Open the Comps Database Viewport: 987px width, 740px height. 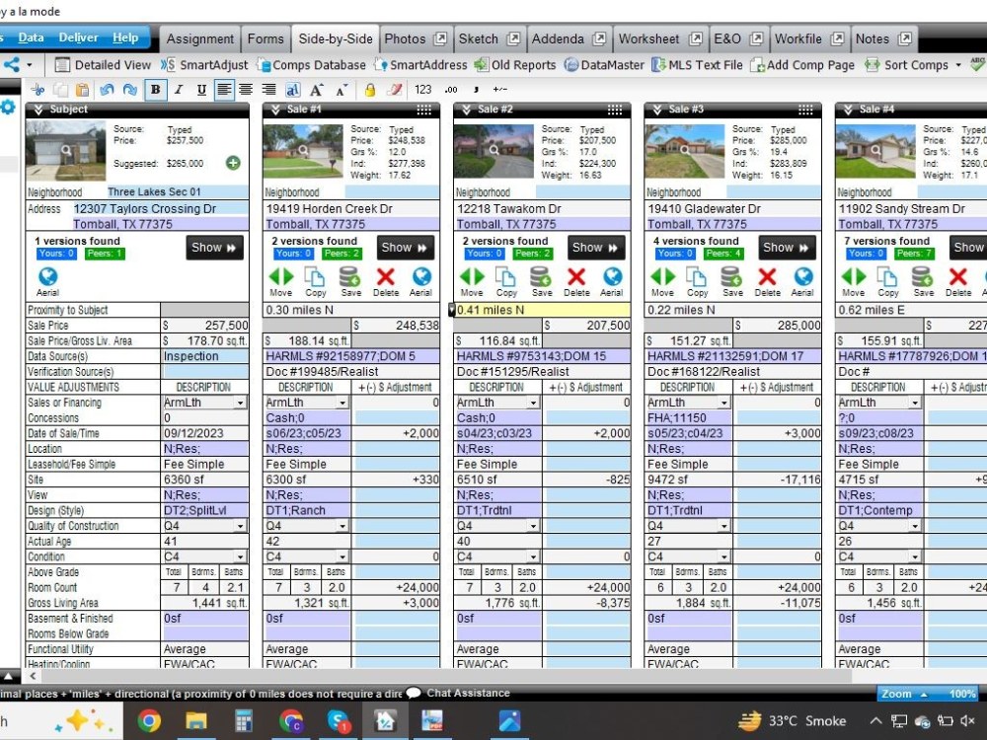311,65
